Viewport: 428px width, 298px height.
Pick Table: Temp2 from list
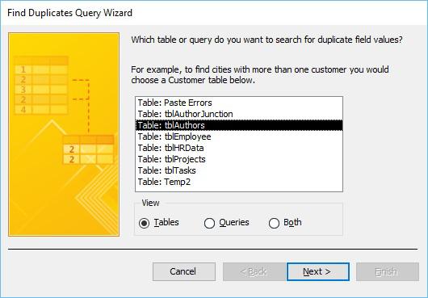[239, 182]
